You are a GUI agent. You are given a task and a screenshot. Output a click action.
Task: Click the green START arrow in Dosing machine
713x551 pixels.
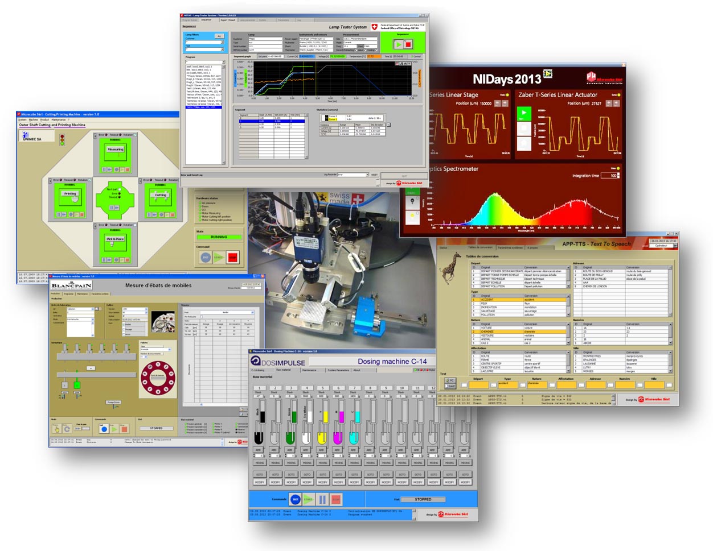click(309, 499)
